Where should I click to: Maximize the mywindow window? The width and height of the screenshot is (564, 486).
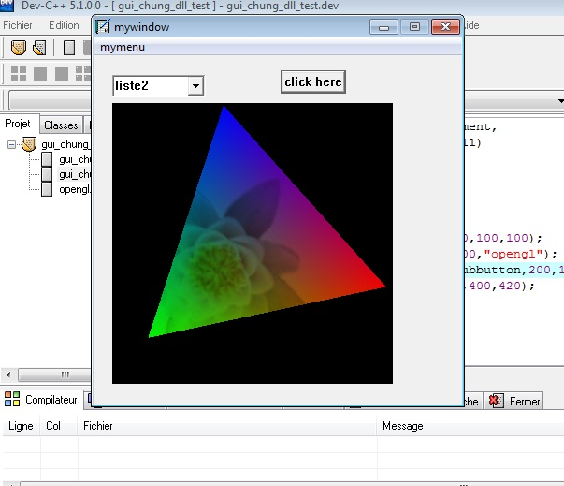[414, 27]
